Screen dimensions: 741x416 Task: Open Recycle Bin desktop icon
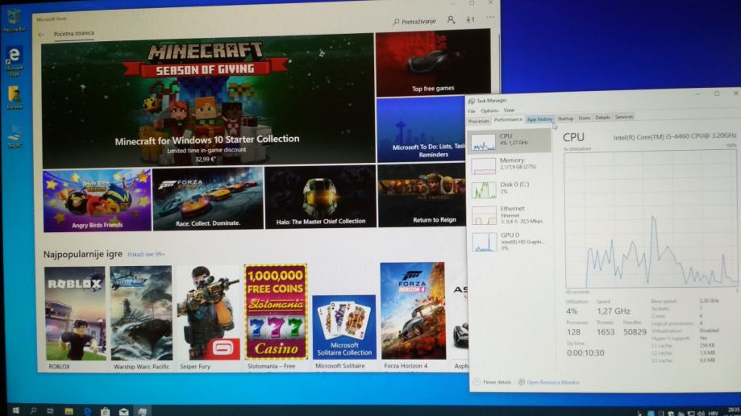click(x=14, y=21)
